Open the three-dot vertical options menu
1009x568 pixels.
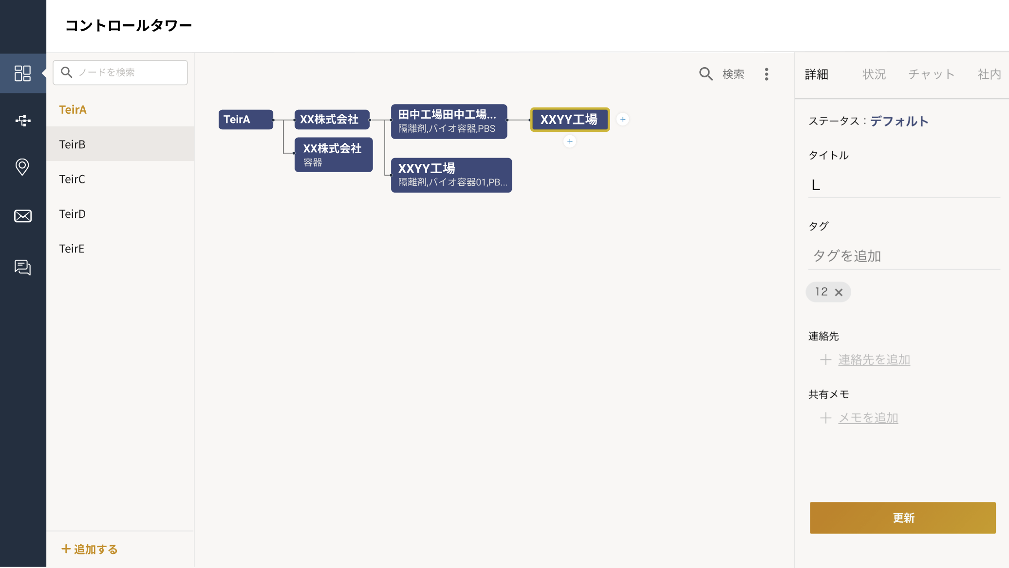[x=766, y=74]
